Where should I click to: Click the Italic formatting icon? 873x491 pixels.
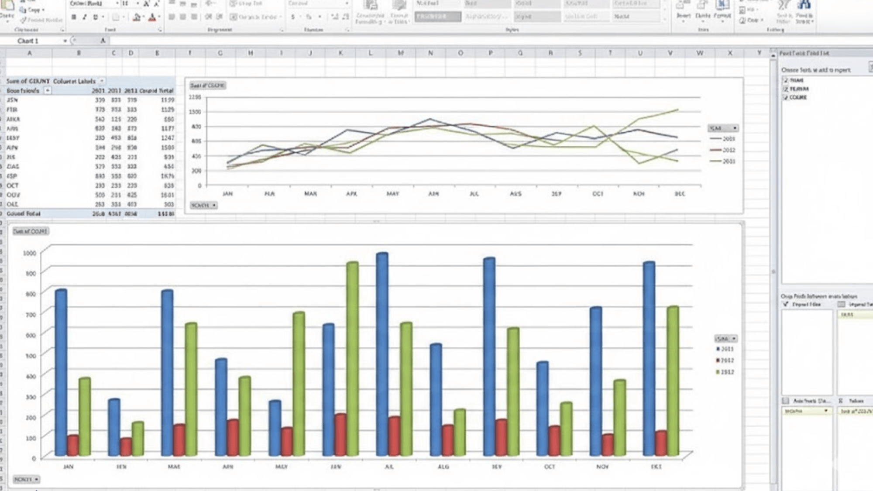point(84,17)
